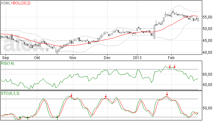Click the STO red sell arrow near Dec
This screenshot has height=121, width=217.
pyautogui.click(x=106, y=96)
